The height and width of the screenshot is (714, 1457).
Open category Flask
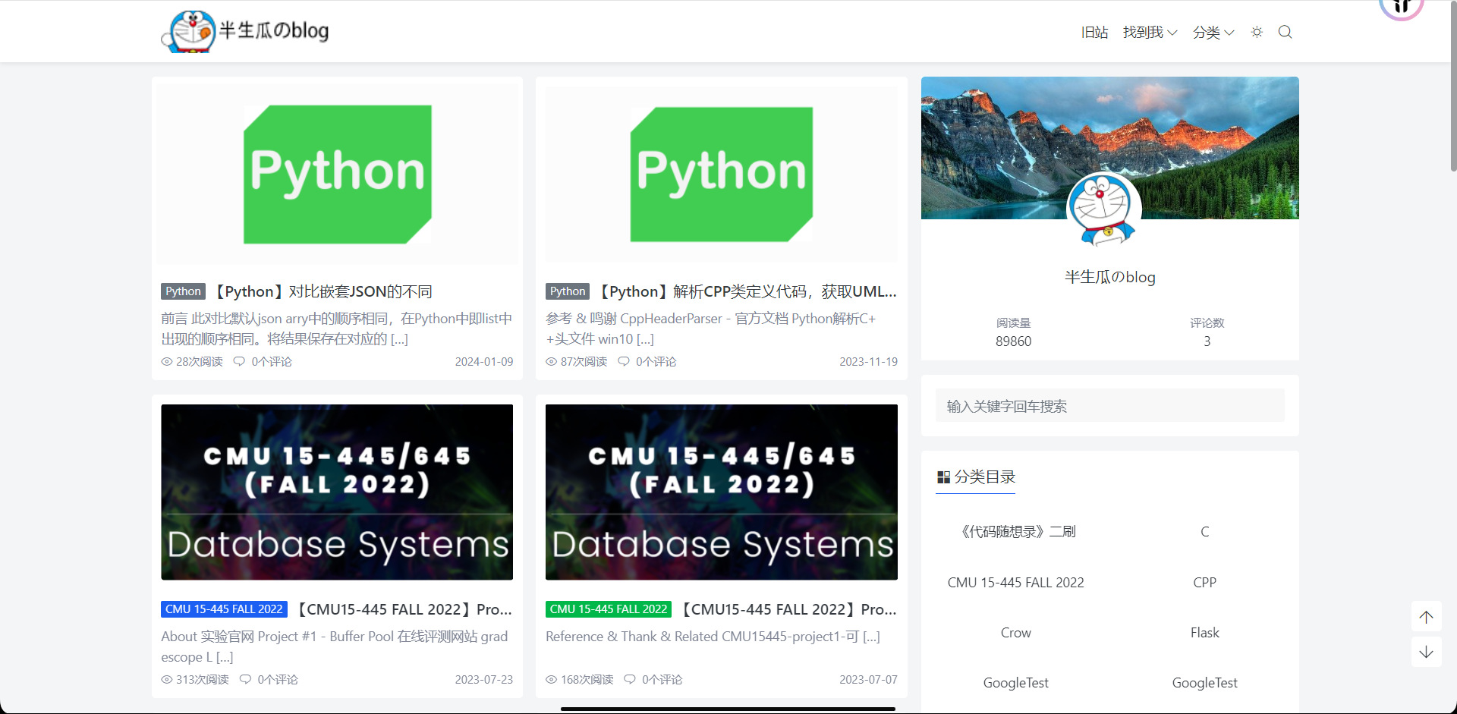pyautogui.click(x=1204, y=633)
